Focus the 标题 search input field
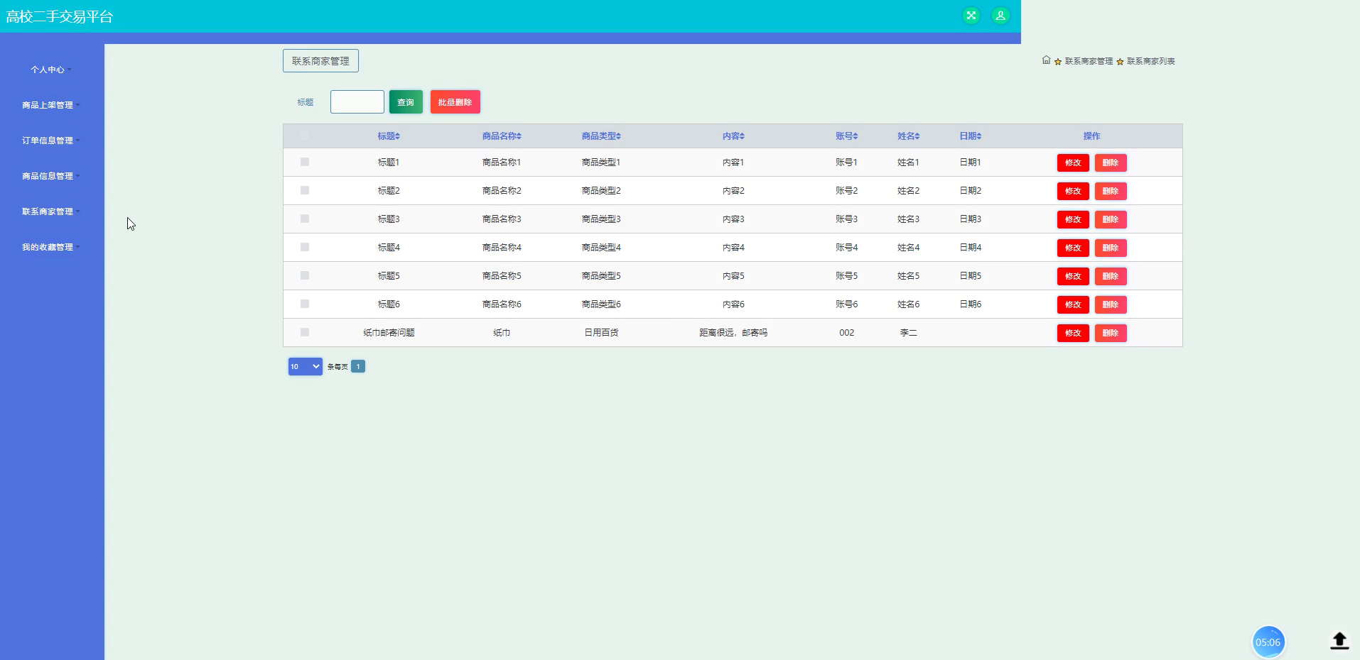This screenshot has width=1360, height=660. pyautogui.click(x=357, y=101)
